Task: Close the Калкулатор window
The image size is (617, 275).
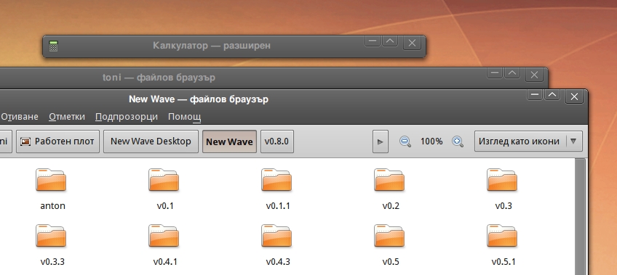Action: [x=412, y=43]
